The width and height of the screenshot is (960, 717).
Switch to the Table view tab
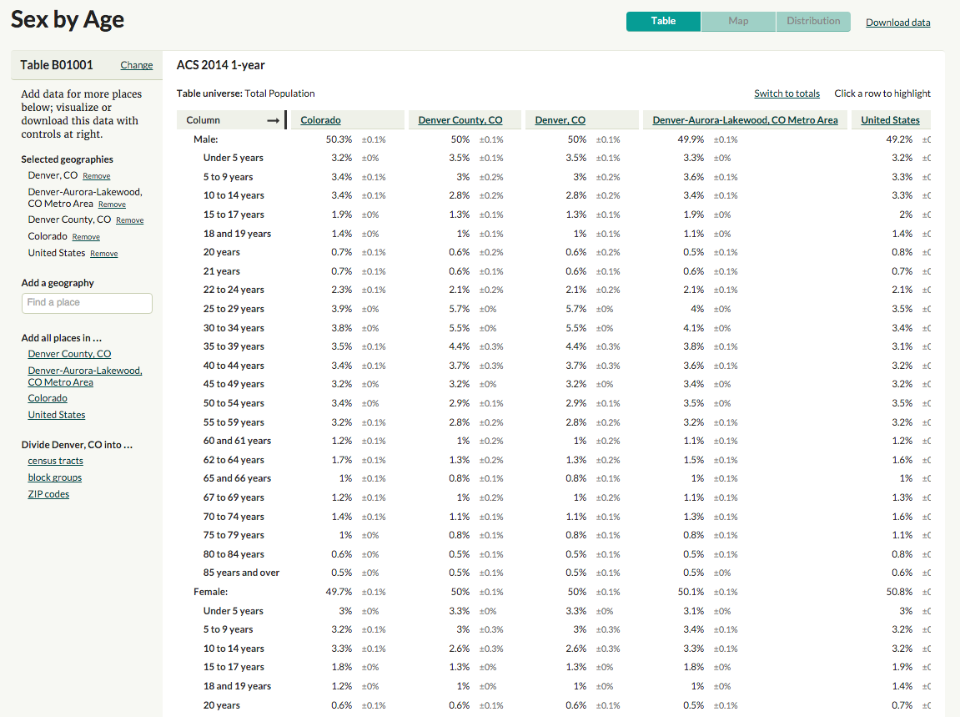point(663,22)
